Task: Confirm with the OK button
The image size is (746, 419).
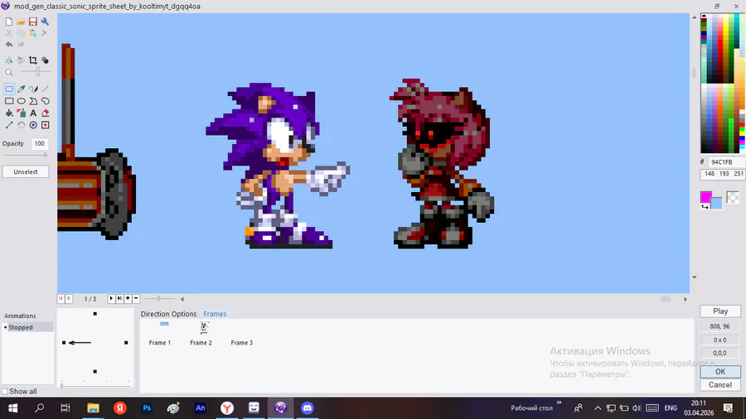Action: click(720, 372)
